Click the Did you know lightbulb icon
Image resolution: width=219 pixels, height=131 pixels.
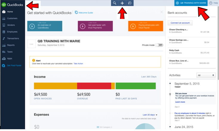pyautogui.click(x=170, y=94)
